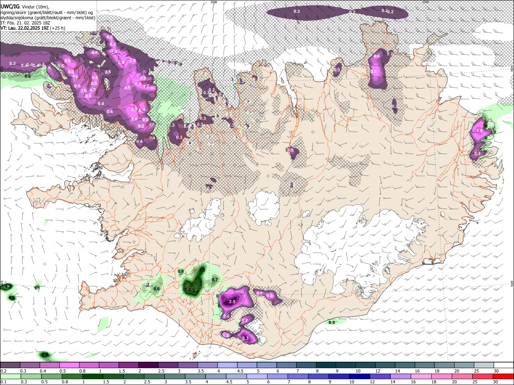Click the lower rain legend swatch labeled 0.5
Image resolution: width=514 pixels, height=385 pixels.
(51, 376)
